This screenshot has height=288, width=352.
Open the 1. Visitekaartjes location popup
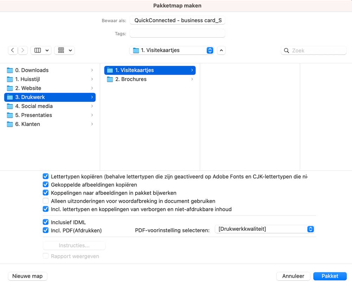tap(172, 50)
